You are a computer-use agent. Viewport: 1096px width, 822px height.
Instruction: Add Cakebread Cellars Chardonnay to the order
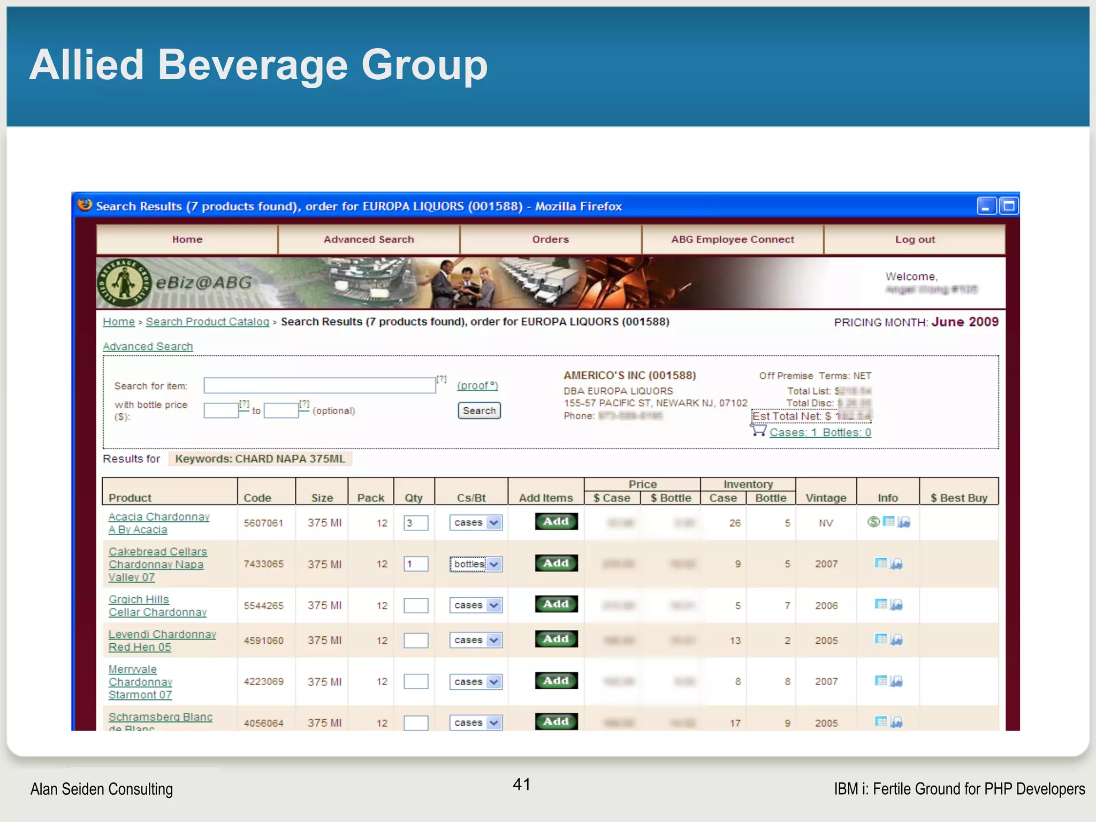tap(557, 563)
